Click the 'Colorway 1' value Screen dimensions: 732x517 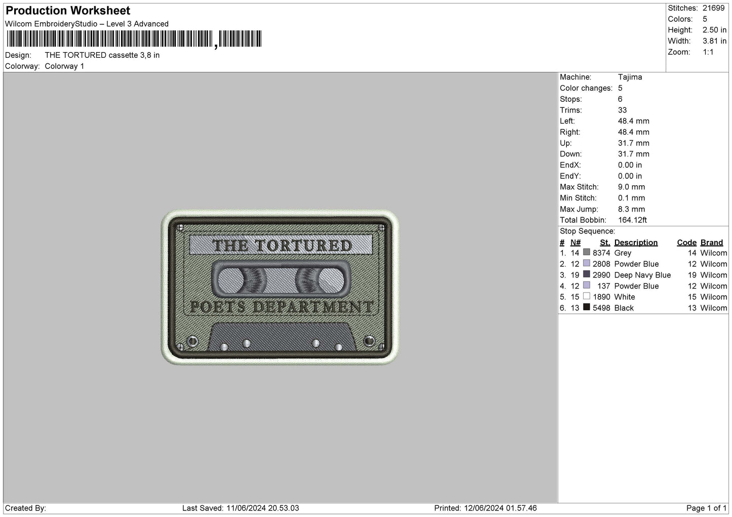pos(65,66)
